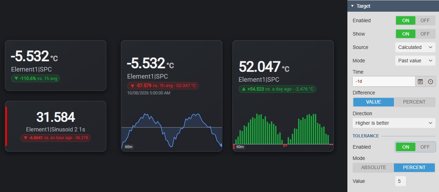The height and width of the screenshot is (192, 439).
Task: Click the 10/08/2026 5:00:00 AM timestamp
Action: click(x=148, y=93)
